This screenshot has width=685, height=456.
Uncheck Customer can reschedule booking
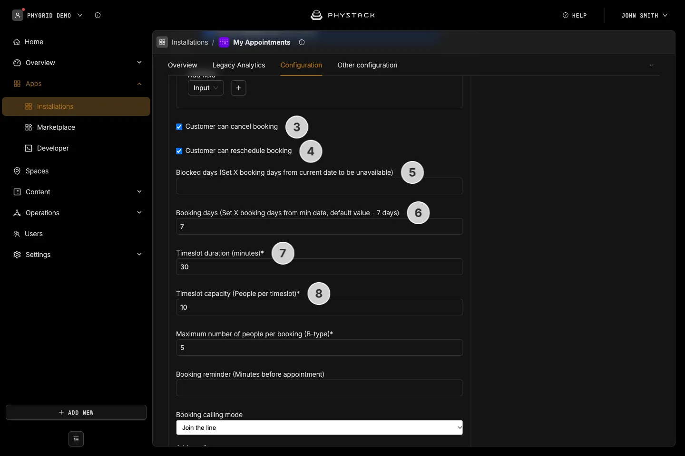click(x=179, y=151)
